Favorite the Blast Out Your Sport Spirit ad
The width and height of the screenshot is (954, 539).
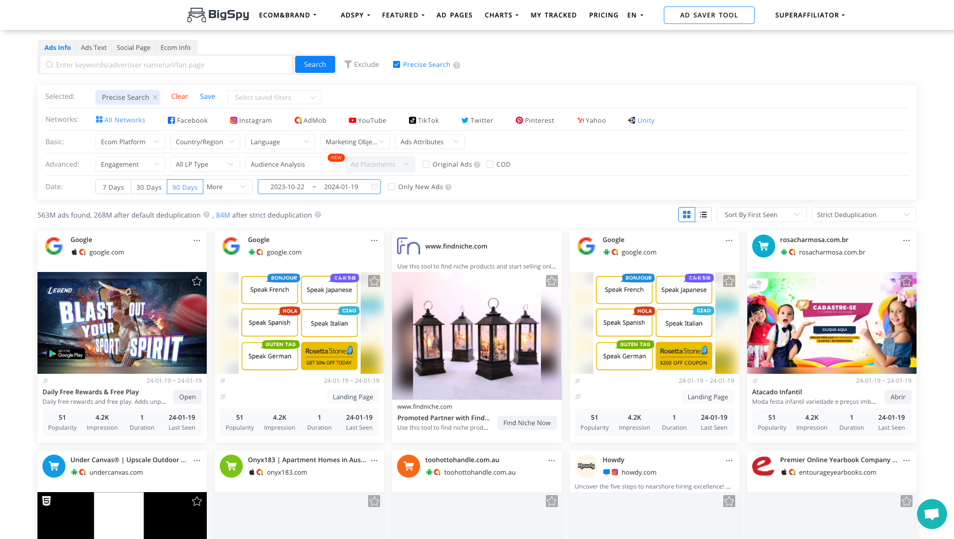click(x=197, y=281)
